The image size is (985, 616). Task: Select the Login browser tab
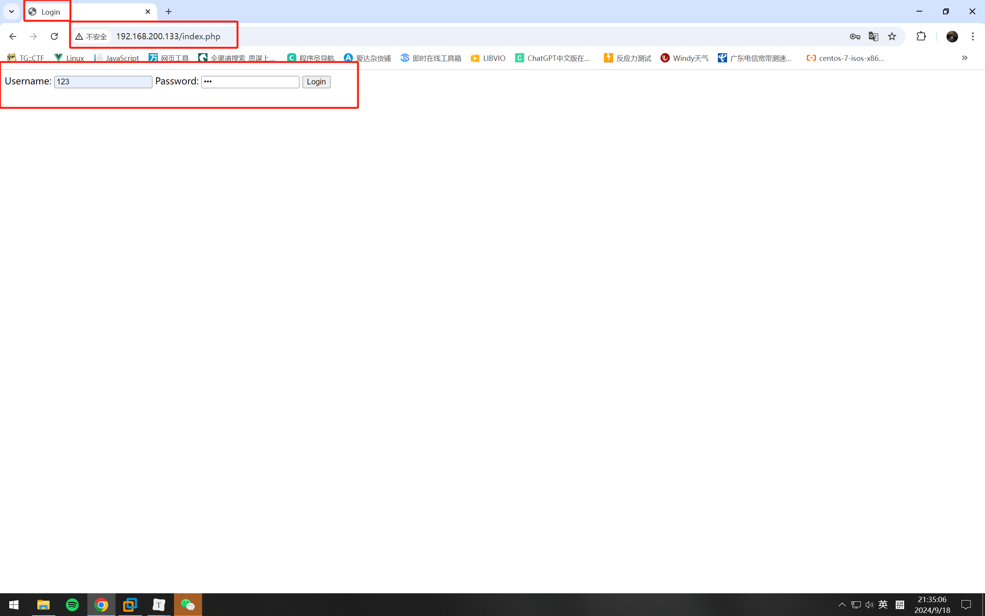90,12
